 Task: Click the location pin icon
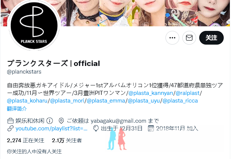(x=61, y=121)
